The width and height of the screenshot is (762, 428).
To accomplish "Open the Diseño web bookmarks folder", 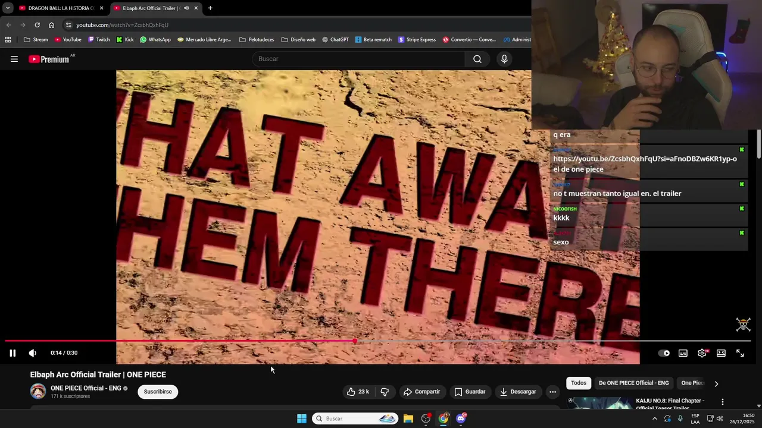I will click(x=298, y=40).
